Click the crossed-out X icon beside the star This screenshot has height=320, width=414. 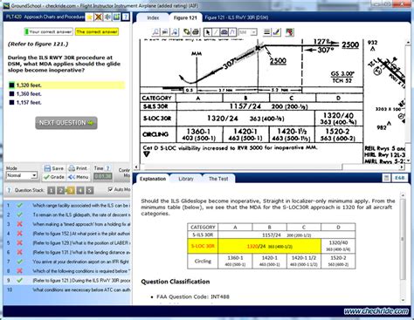point(99,17)
